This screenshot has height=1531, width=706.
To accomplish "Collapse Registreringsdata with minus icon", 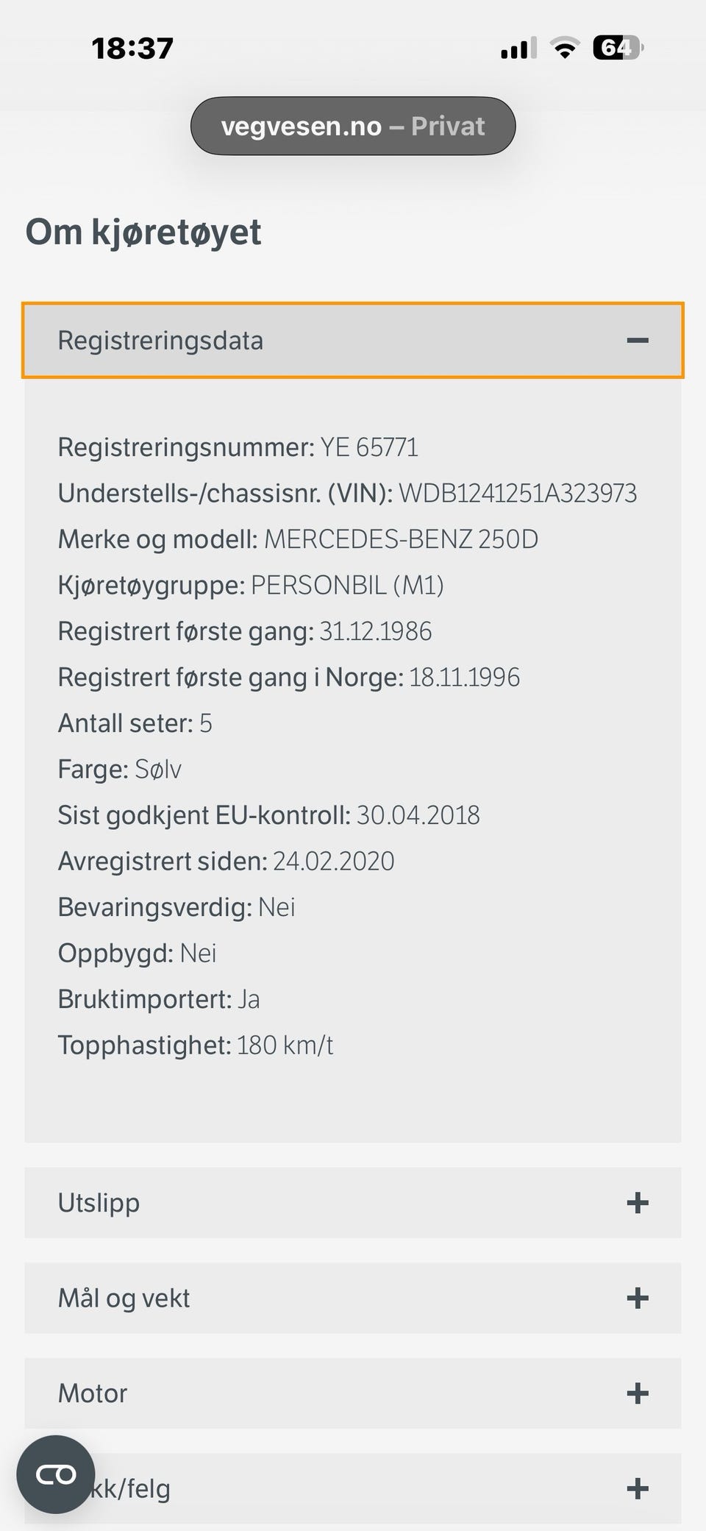I will (x=637, y=341).
